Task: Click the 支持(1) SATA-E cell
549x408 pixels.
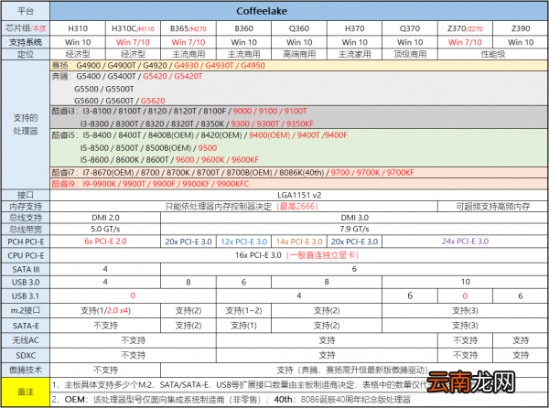Action: (x=243, y=326)
